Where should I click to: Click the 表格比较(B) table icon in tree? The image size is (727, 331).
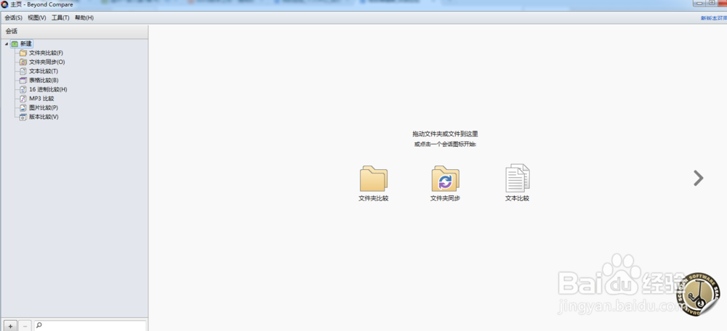(x=23, y=80)
